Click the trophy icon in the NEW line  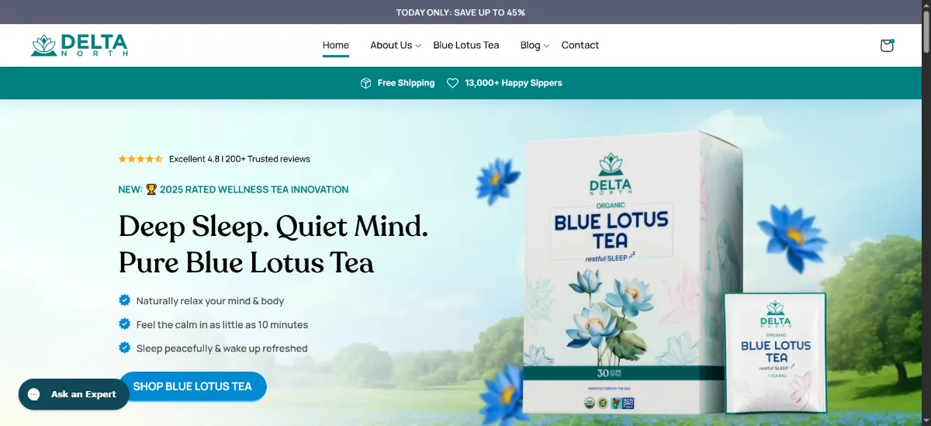click(151, 189)
